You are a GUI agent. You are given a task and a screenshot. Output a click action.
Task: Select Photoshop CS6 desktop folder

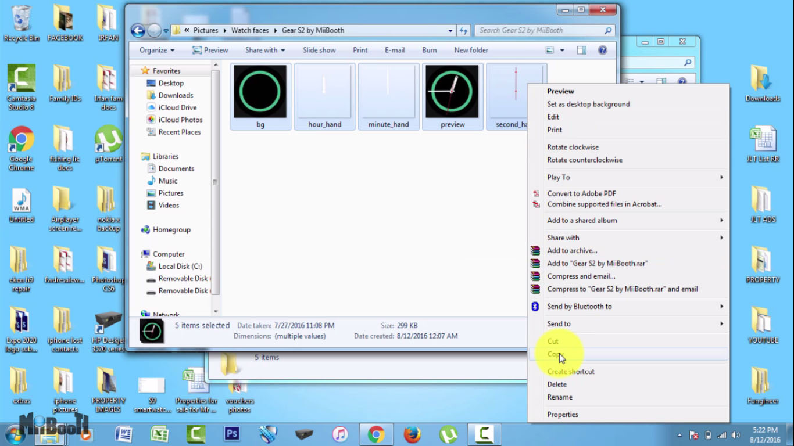point(108,269)
